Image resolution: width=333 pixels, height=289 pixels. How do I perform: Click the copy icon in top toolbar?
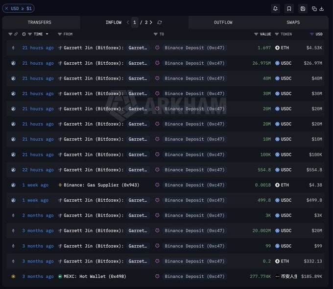[314, 9]
